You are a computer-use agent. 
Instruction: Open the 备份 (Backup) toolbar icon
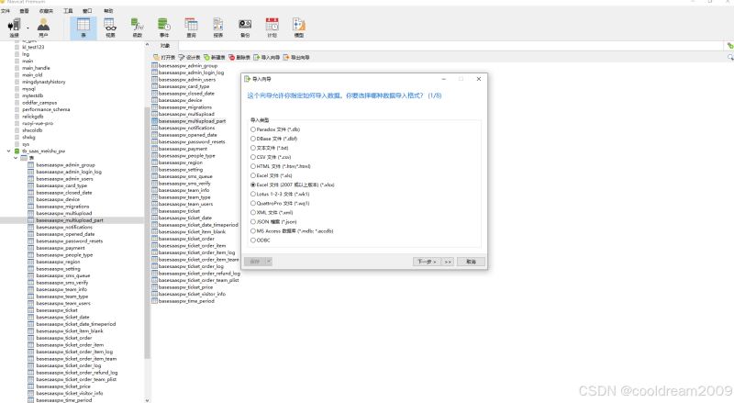245,28
